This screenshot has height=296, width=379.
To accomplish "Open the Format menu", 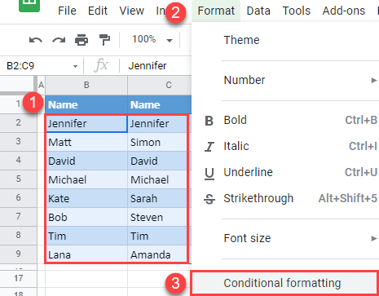I will tap(216, 11).
